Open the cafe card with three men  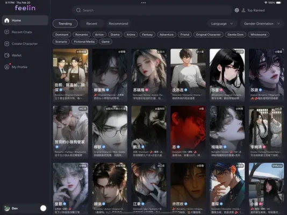[x=70, y=75]
